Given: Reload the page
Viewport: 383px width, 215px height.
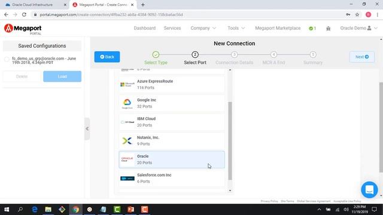Looking at the screenshot, I should tap(24, 14).
